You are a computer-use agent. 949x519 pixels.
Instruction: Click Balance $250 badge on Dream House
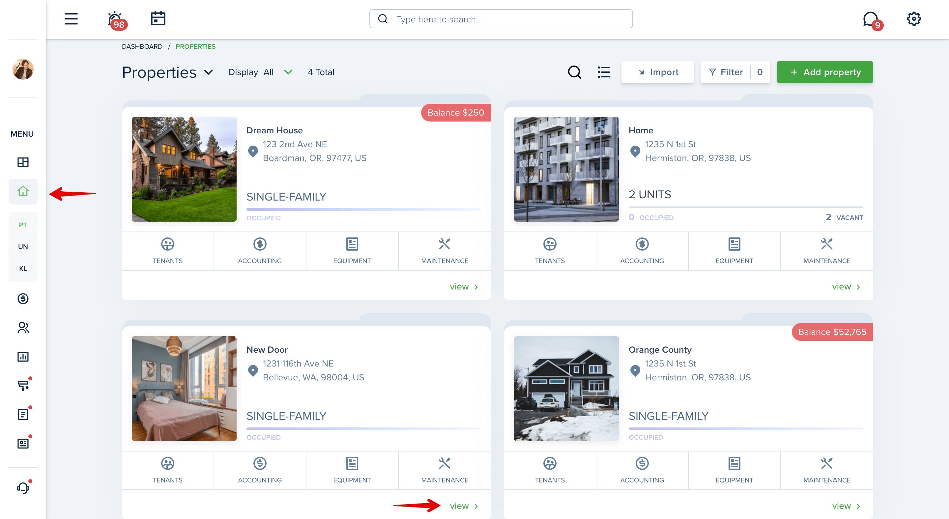tap(456, 113)
